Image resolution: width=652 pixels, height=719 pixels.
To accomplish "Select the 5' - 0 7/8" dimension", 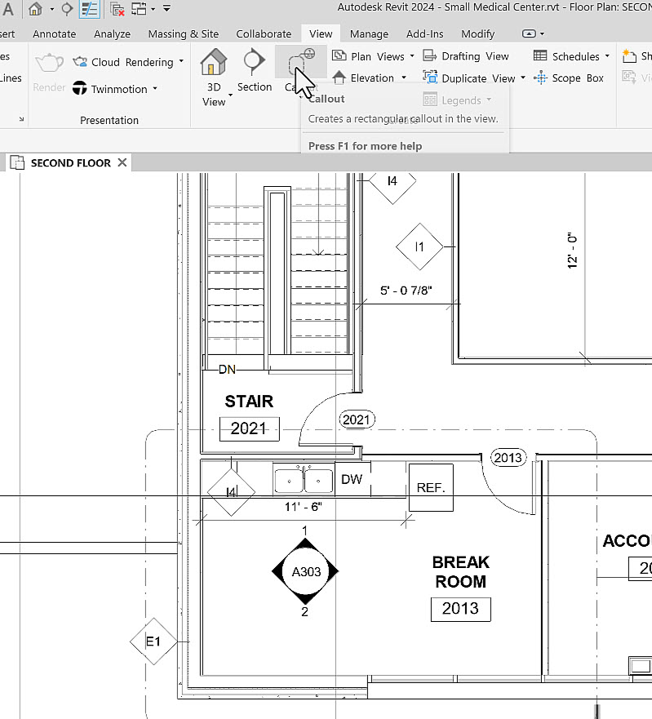I will (406, 291).
